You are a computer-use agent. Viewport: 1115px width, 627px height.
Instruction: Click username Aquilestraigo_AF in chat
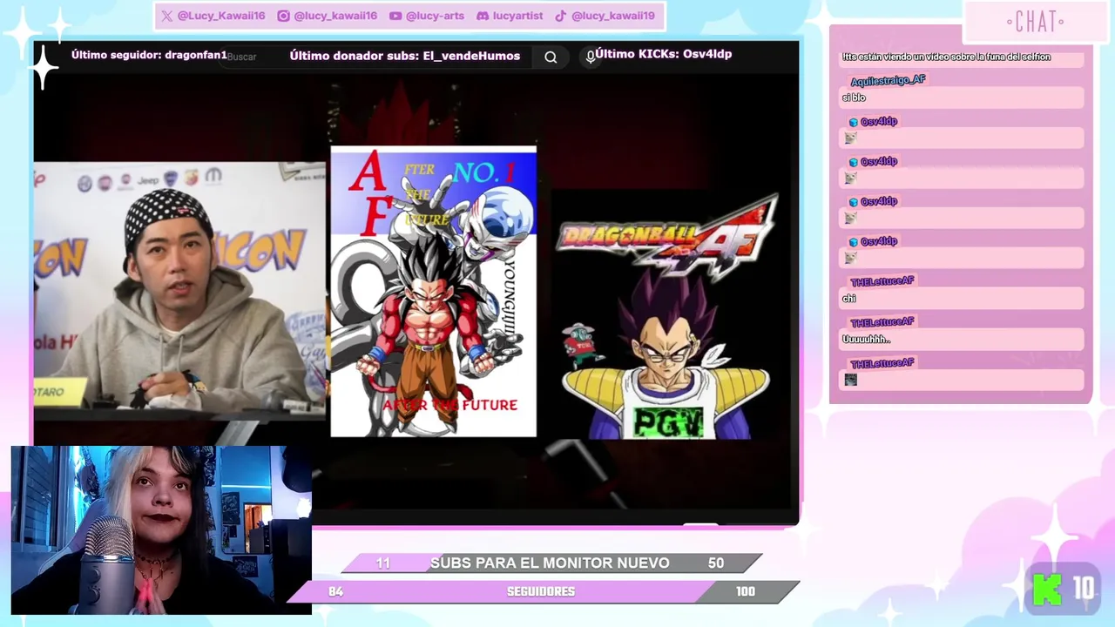[888, 80]
